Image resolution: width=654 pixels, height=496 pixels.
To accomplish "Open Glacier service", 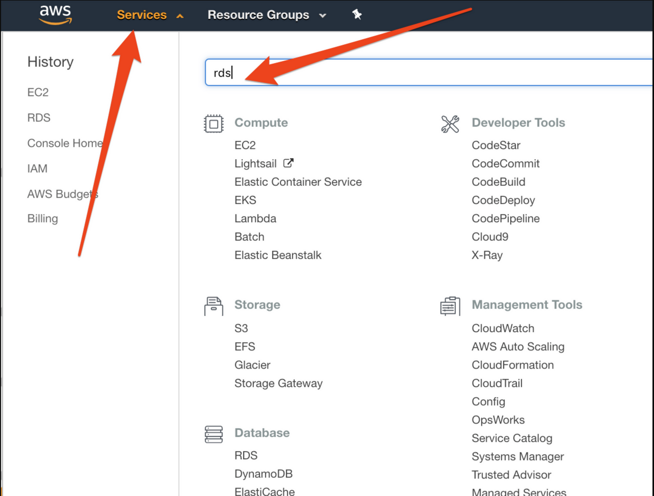I will (252, 365).
